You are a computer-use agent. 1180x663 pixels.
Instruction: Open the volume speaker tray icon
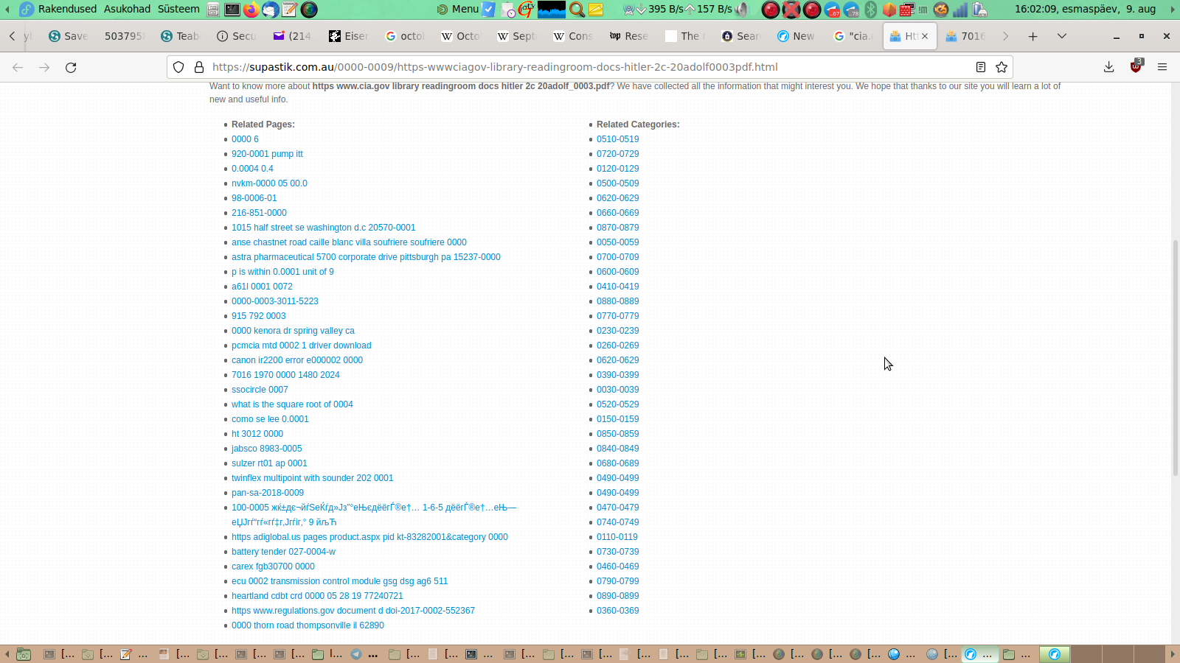pyautogui.click(x=742, y=10)
